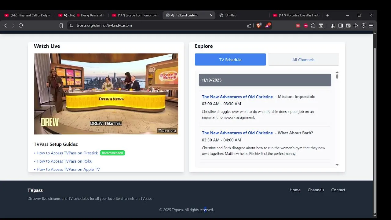This screenshot has height=220, width=391.
Task: Click the green Recommended badge
Action: pos(112,153)
